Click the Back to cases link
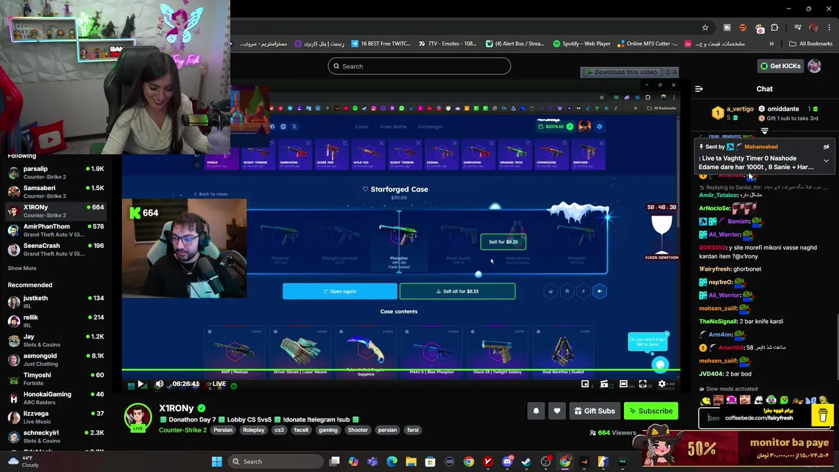The image size is (839, 472). (210, 194)
